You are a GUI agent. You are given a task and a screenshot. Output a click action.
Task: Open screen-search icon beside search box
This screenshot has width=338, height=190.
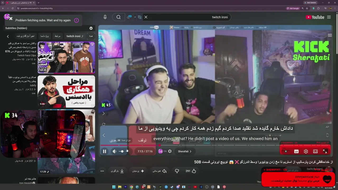pos(129,17)
